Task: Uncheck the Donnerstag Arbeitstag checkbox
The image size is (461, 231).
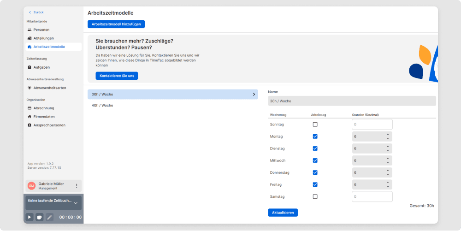Action: [315, 172]
